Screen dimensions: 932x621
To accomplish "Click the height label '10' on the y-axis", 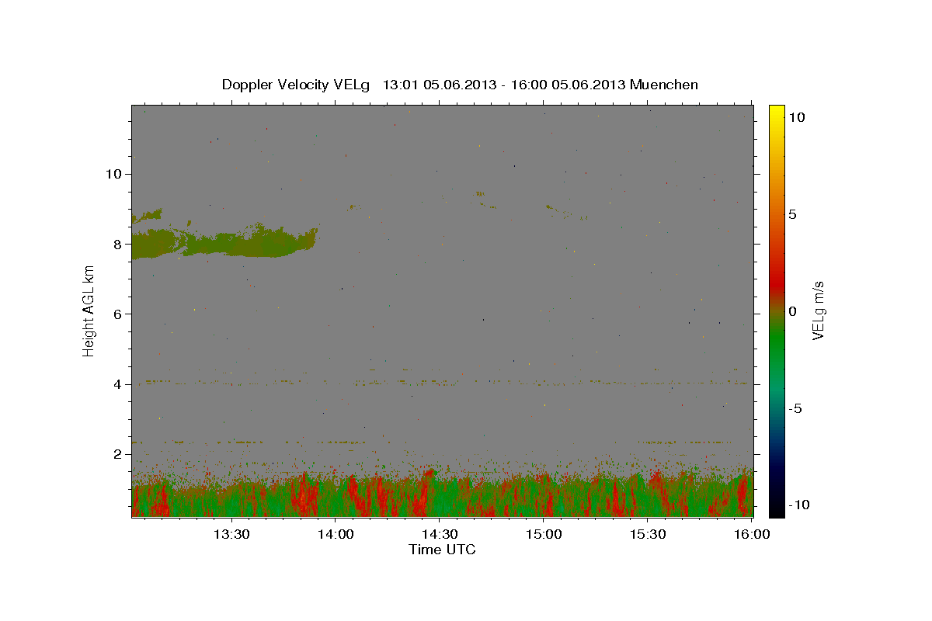I will coord(113,174).
